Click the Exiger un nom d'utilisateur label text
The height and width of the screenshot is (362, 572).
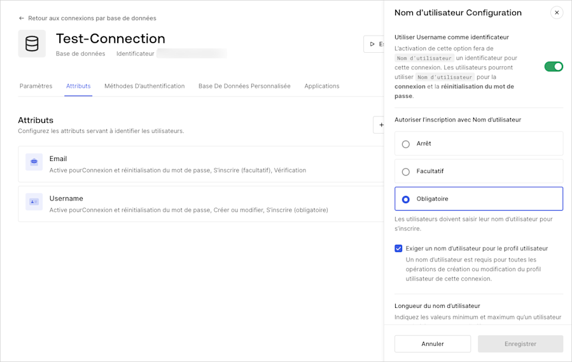[477, 249]
